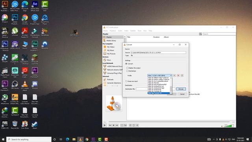Screen dimensions: 252x142
Task: Click the Windows Start button
Action: [x=3, y=139]
